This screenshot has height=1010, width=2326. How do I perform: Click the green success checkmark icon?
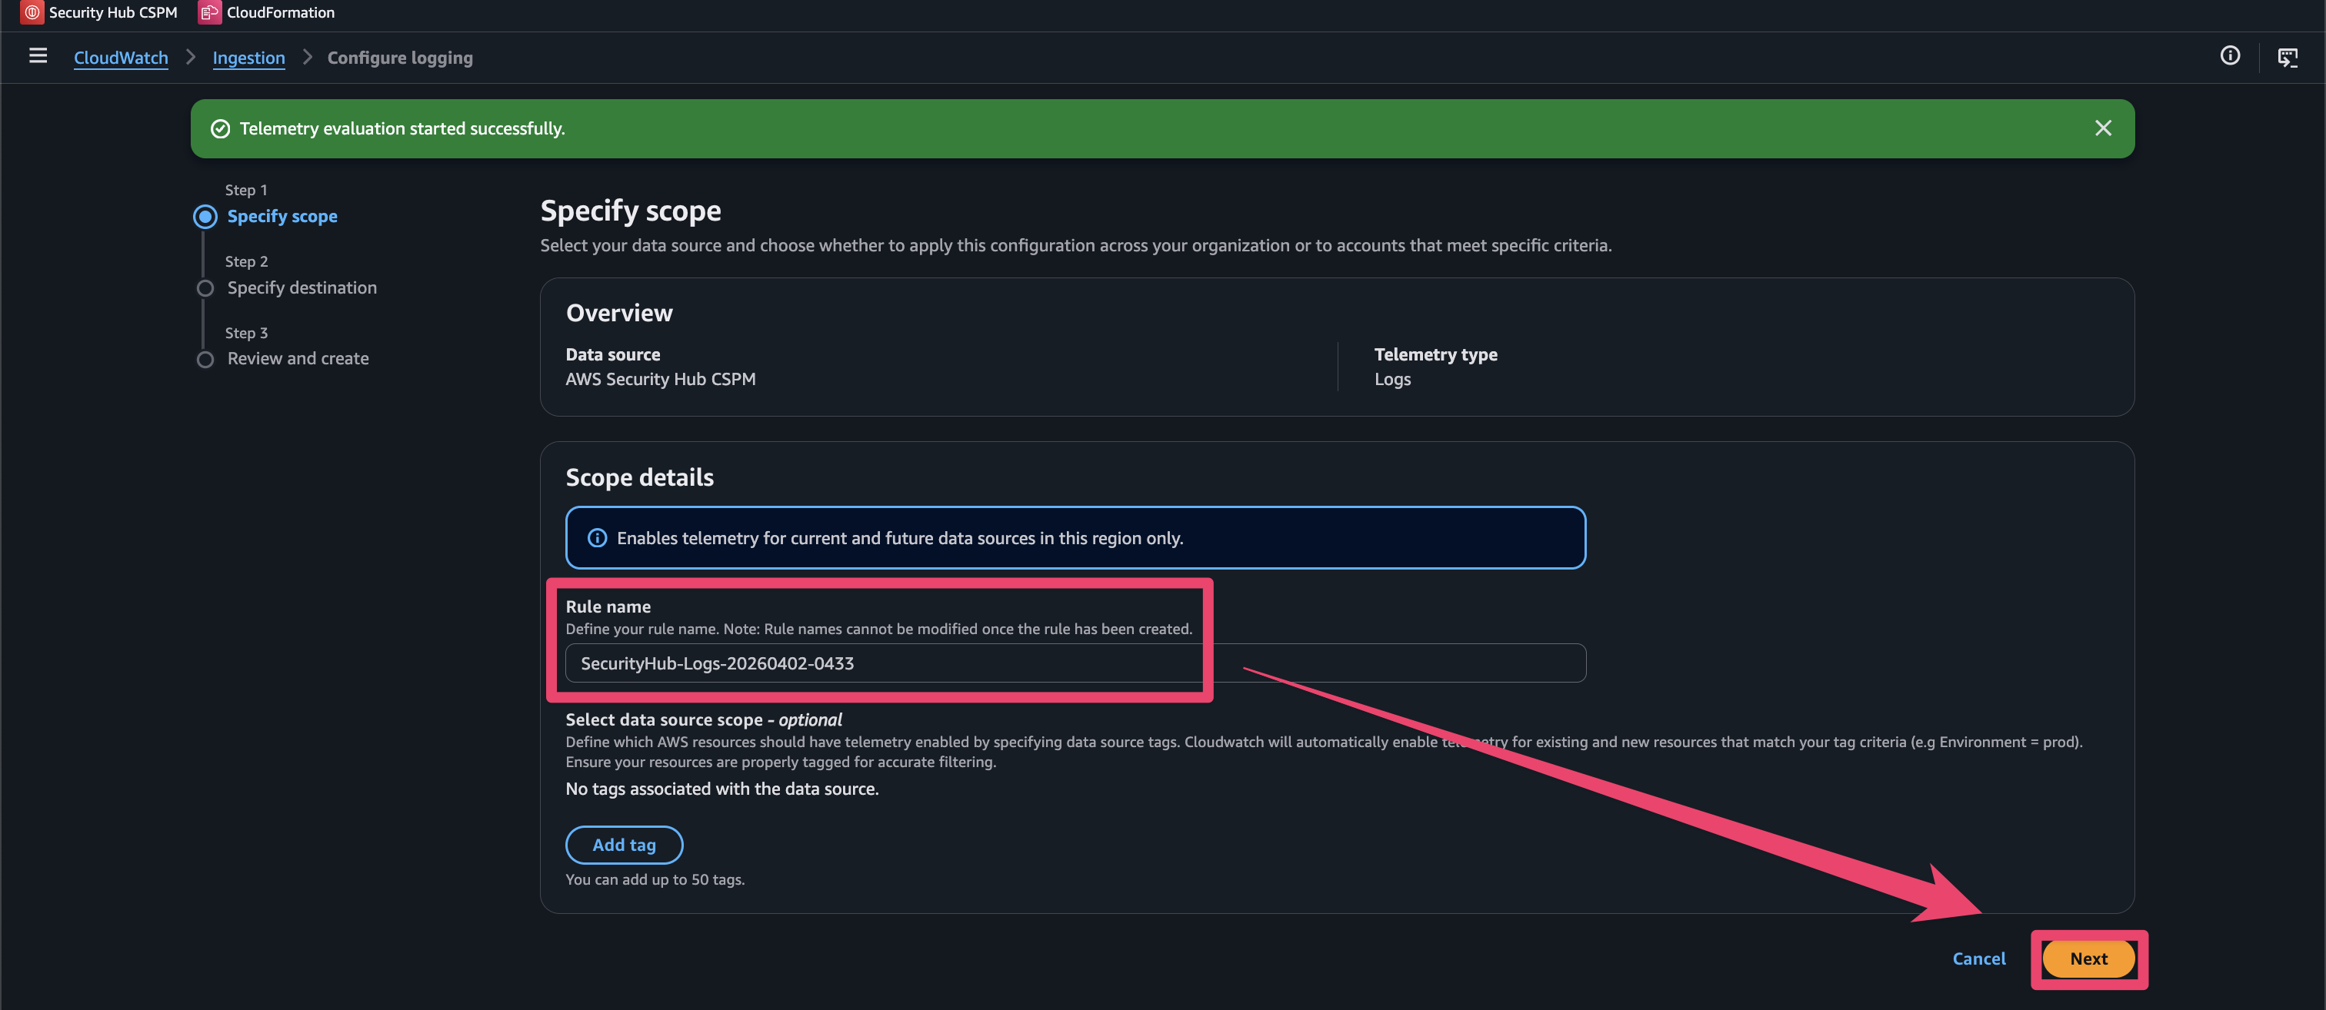(x=220, y=129)
